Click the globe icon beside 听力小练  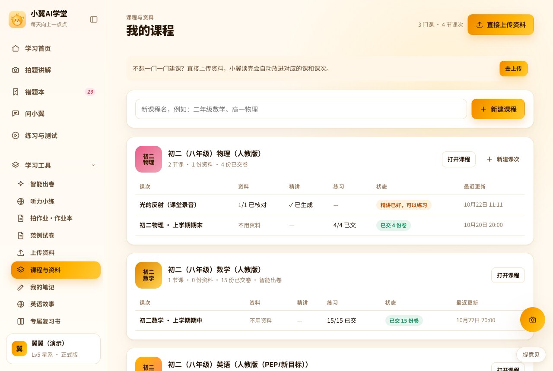pyautogui.click(x=21, y=201)
